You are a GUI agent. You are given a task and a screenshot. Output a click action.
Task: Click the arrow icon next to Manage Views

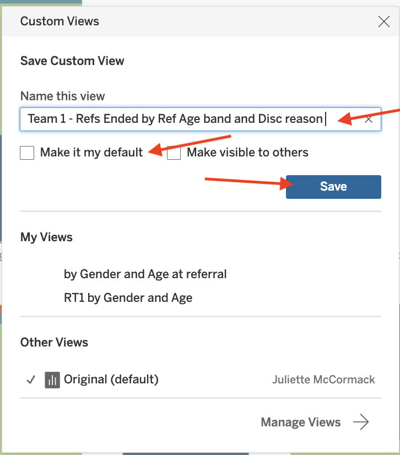coord(361,422)
